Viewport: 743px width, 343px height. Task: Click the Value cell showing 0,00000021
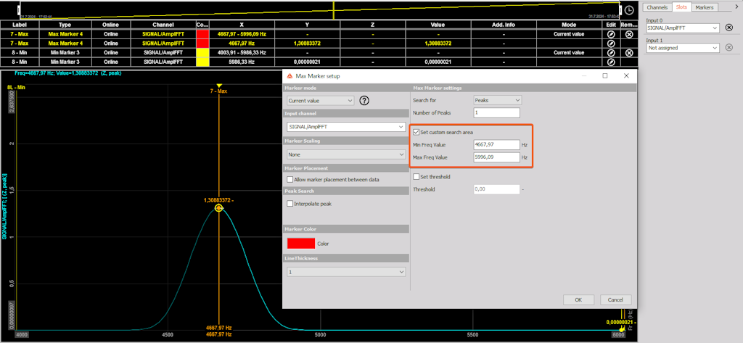pos(438,62)
